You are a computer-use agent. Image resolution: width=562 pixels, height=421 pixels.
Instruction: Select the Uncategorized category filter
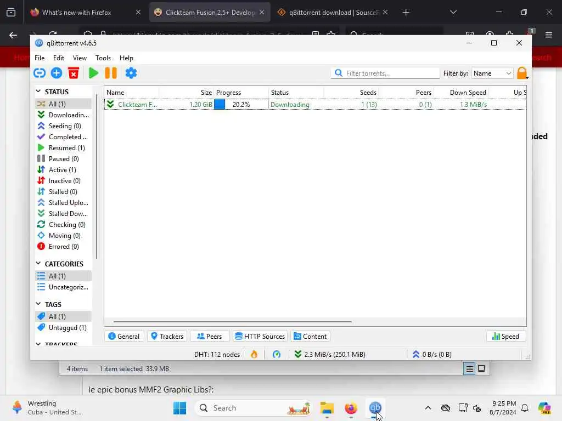(63, 287)
